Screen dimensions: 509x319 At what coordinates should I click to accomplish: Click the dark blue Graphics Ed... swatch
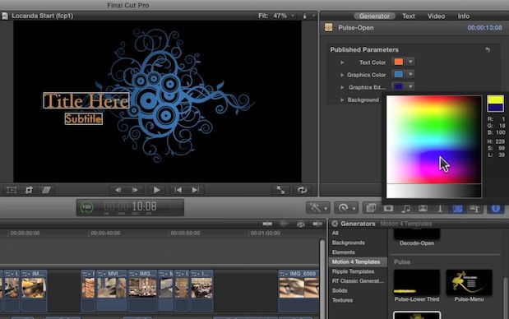[399, 86]
